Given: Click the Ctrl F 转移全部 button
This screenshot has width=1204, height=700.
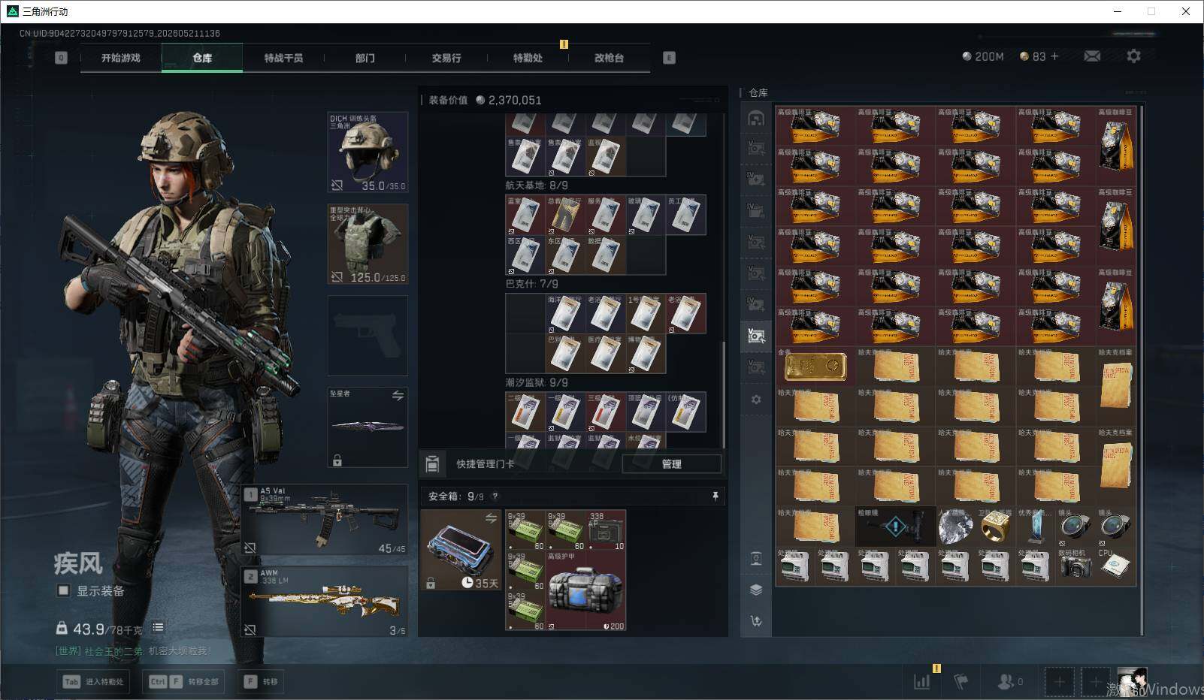Looking at the screenshot, I should pos(185,681).
